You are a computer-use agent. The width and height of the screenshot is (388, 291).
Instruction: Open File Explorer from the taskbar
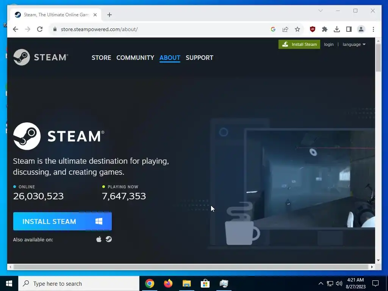pyautogui.click(x=186, y=283)
